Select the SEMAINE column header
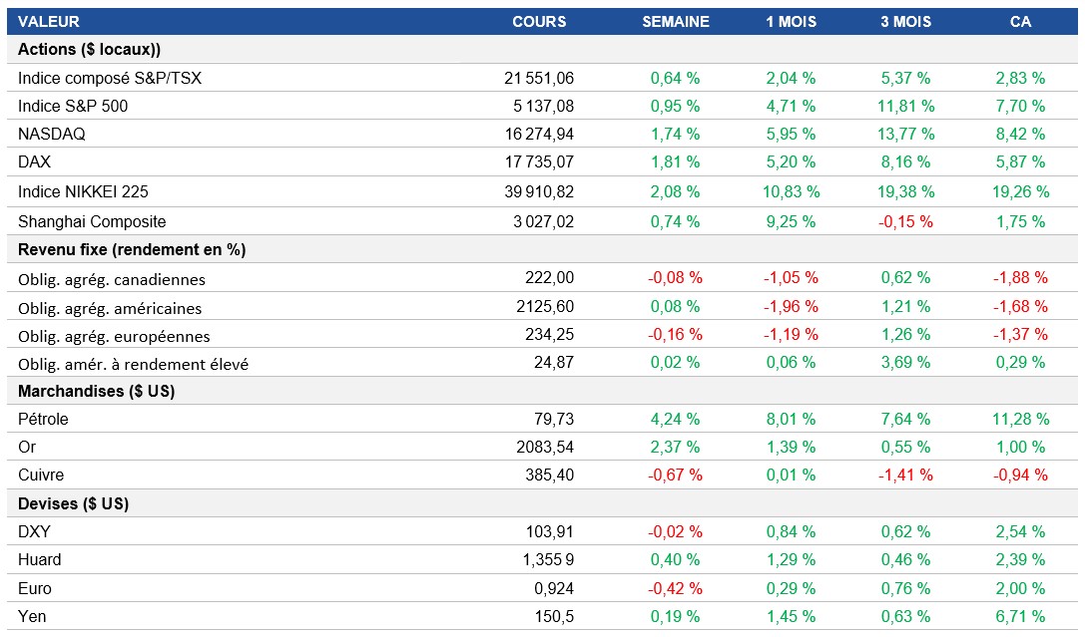The width and height of the screenshot is (1085, 637). [x=676, y=21]
